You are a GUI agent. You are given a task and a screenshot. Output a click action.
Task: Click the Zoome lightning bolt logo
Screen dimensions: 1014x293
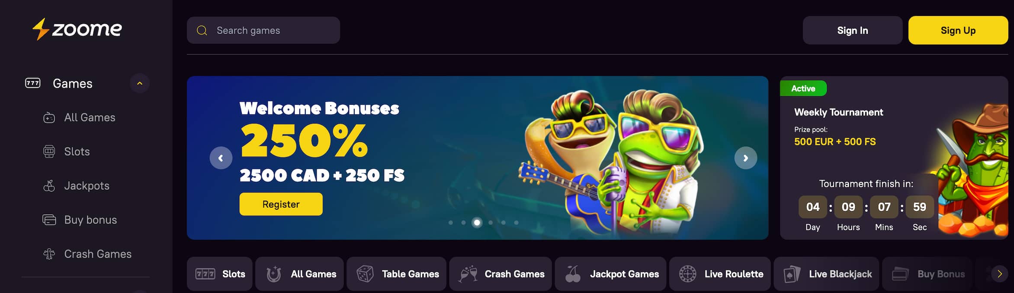pyautogui.click(x=41, y=29)
